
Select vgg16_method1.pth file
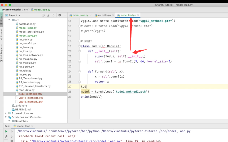coord(31,98)
